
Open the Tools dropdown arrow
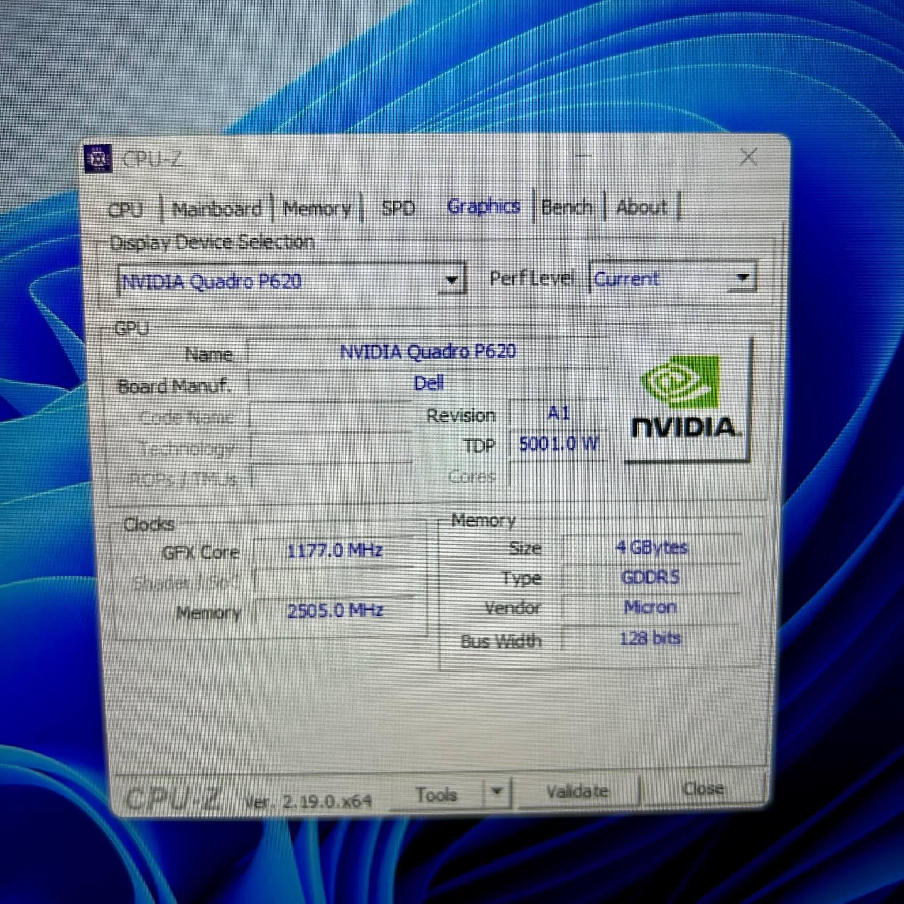[x=497, y=792]
